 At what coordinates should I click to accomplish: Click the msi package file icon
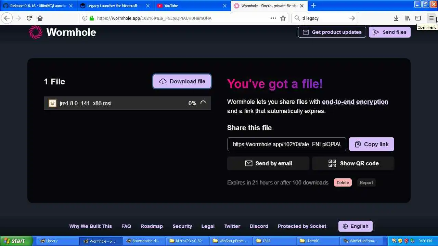tap(52, 103)
